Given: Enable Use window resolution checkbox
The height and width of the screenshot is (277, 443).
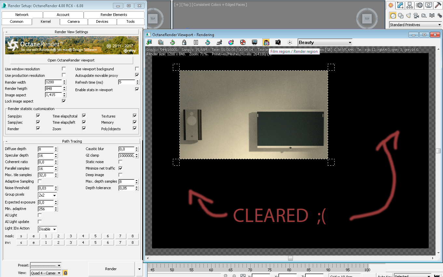Looking at the screenshot, I should point(64,69).
